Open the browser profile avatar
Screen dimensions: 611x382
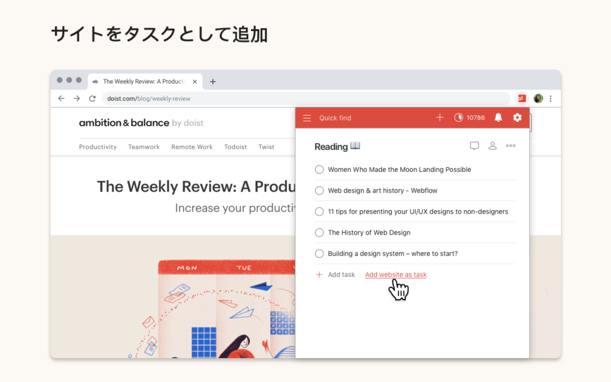[538, 98]
